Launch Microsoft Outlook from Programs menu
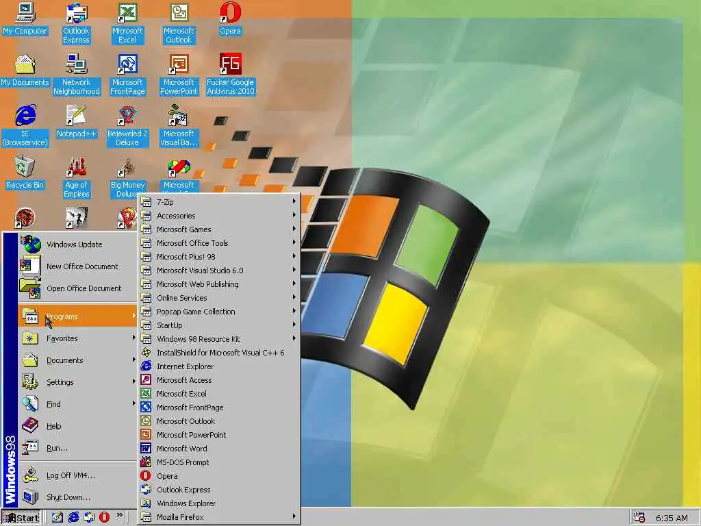Image resolution: width=701 pixels, height=526 pixels. coord(219,421)
